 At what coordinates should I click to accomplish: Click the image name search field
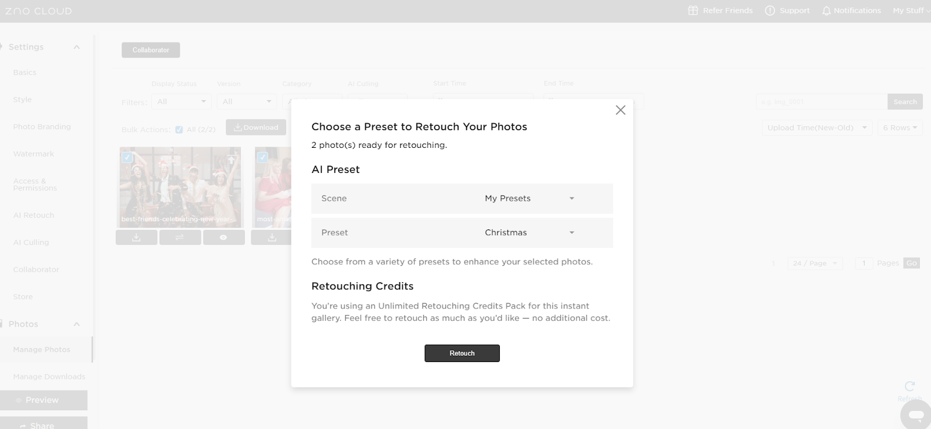click(x=821, y=102)
